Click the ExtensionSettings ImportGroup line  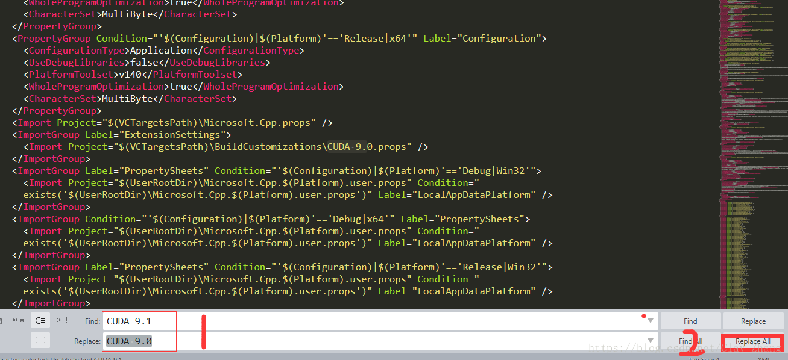(x=122, y=134)
